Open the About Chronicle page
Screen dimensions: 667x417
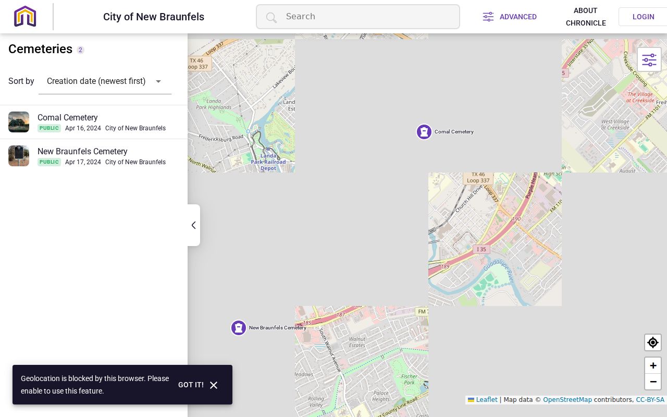(586, 17)
